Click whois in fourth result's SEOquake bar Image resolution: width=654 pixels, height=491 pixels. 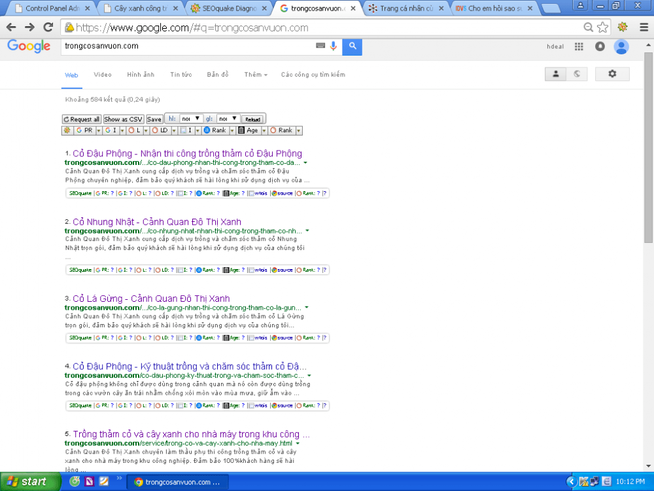[x=258, y=405]
